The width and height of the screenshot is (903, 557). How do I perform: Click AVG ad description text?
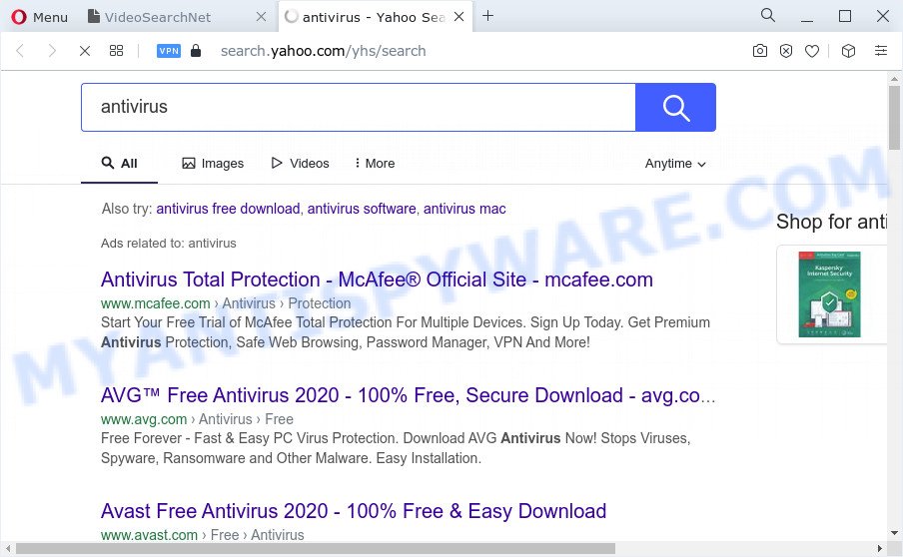(x=396, y=447)
